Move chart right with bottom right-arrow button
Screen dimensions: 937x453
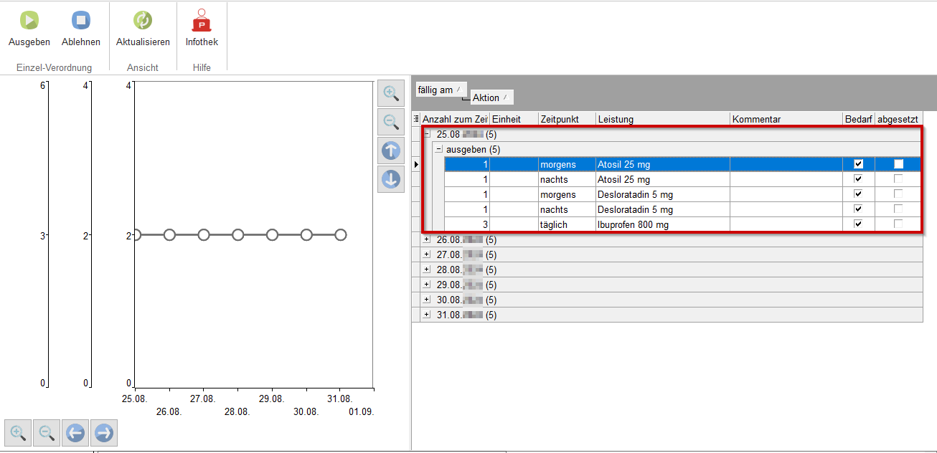tap(104, 433)
